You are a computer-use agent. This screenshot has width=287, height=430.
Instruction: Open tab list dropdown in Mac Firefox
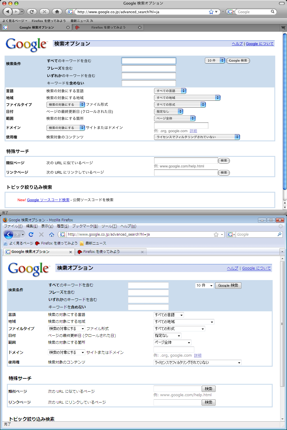click(283, 28)
